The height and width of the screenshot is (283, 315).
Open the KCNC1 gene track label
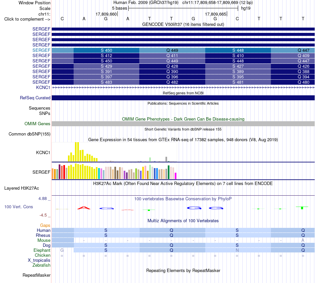(x=43, y=87)
